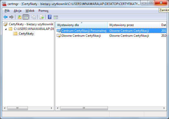Open the Widok menu
The image size is (169, 119).
(x=30, y=11)
